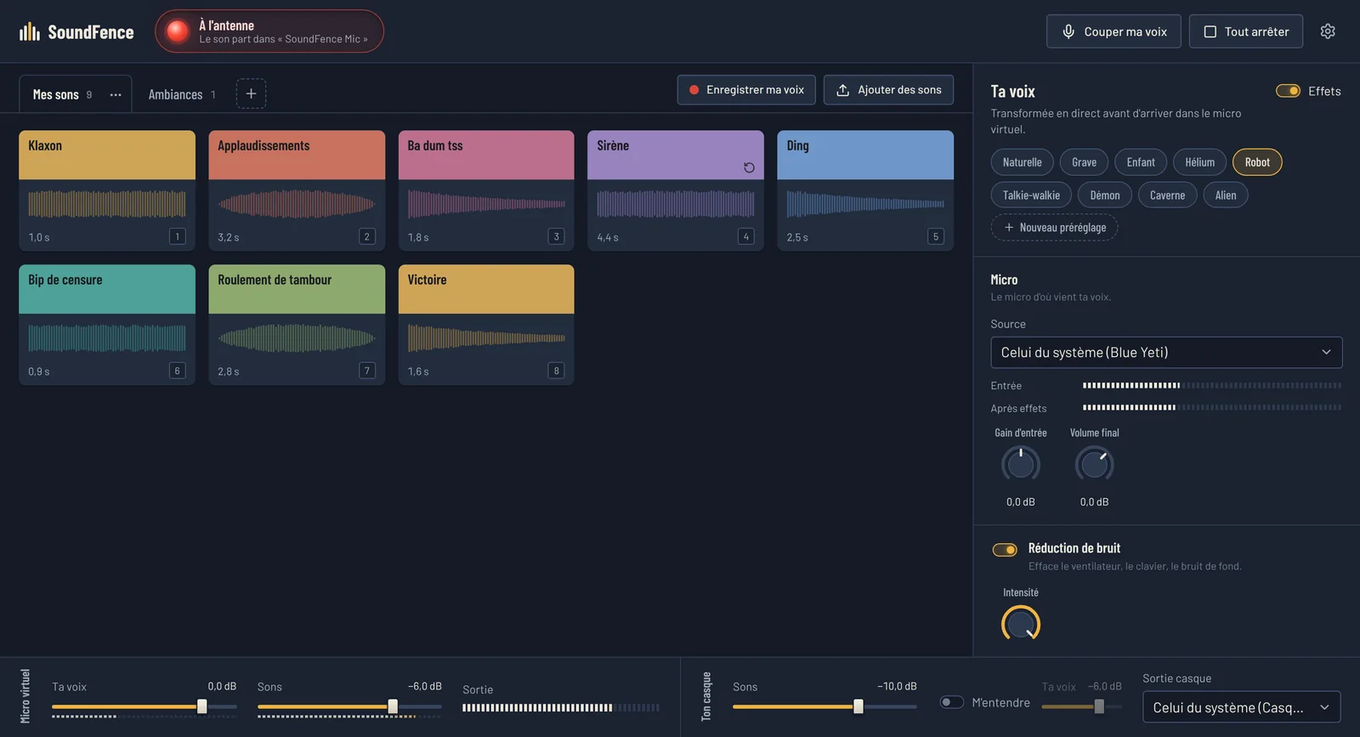
Task: Click hotkey badge 3 on Ba dum tss
Action: tap(557, 236)
